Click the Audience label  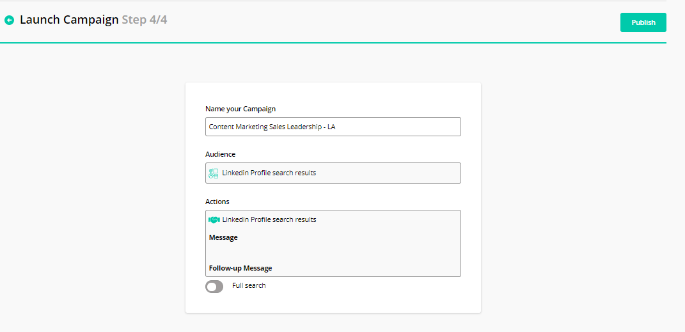pos(220,154)
